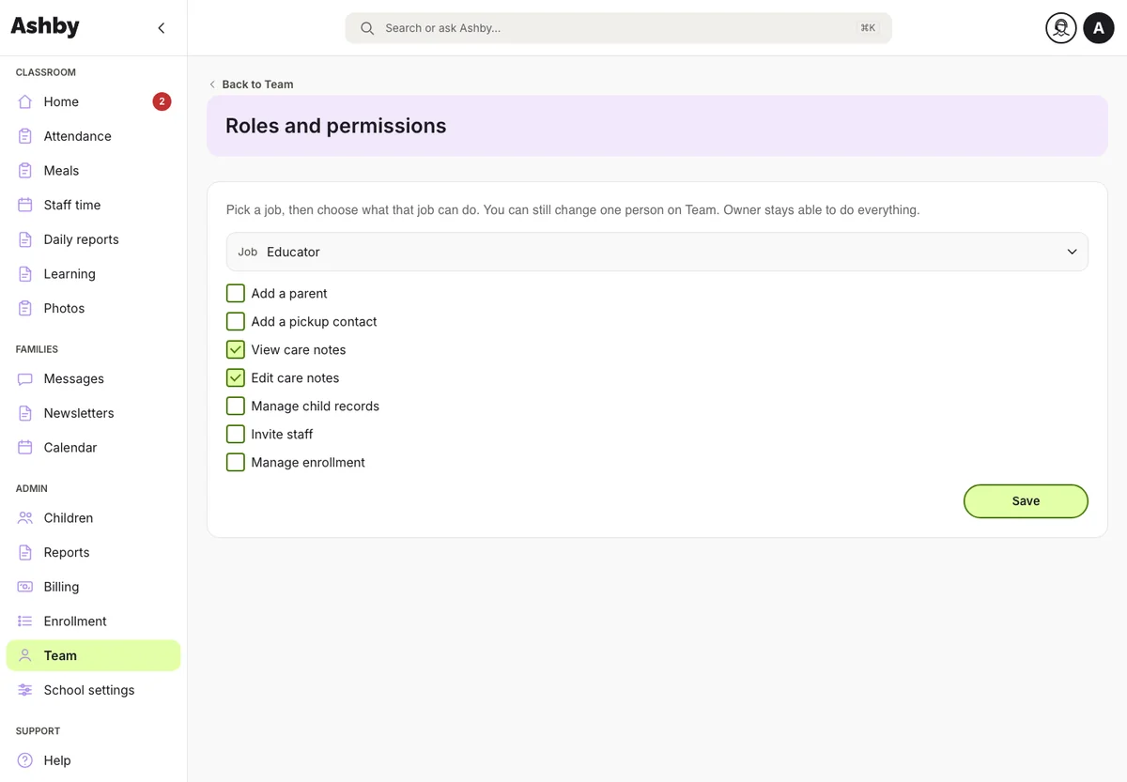Open the Billing page
The image size is (1127, 782).
pos(93,587)
